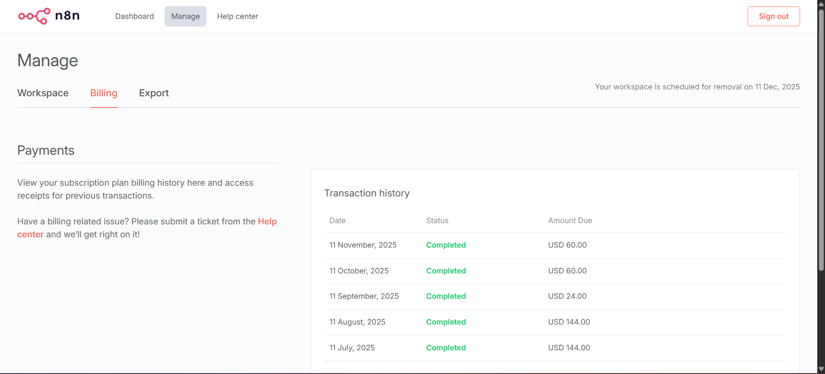Click Completed status for 11 September, 2025
825x374 pixels.
[446, 296]
